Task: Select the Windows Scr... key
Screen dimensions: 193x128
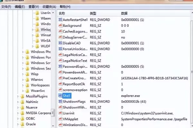Action: click(x=41, y=63)
